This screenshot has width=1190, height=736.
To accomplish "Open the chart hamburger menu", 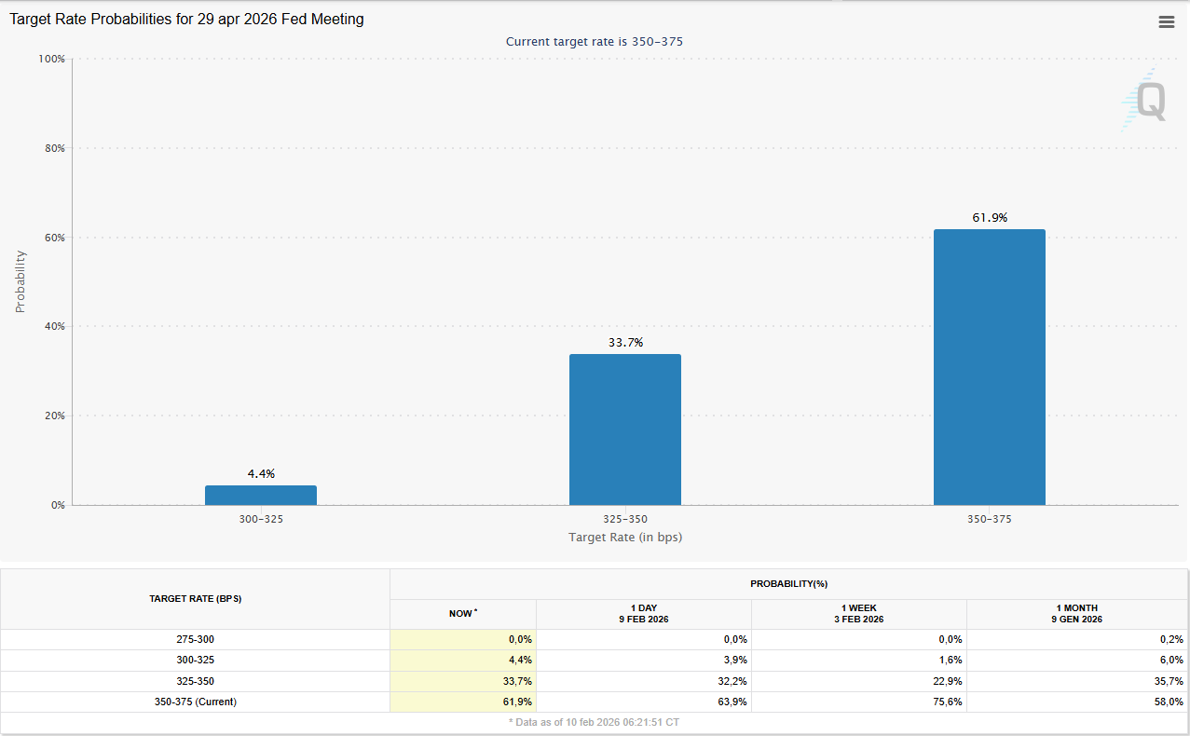I will click(1166, 22).
